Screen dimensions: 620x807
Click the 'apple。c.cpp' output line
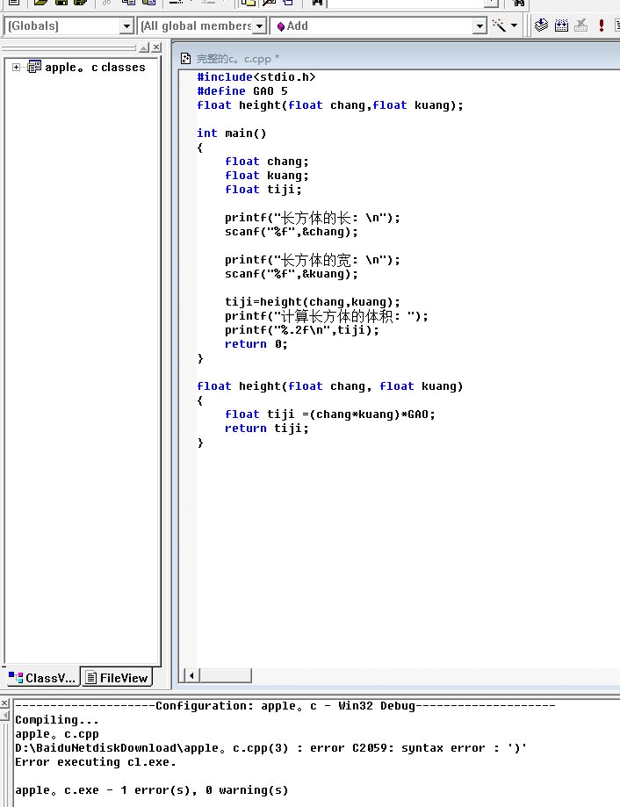(x=56, y=734)
